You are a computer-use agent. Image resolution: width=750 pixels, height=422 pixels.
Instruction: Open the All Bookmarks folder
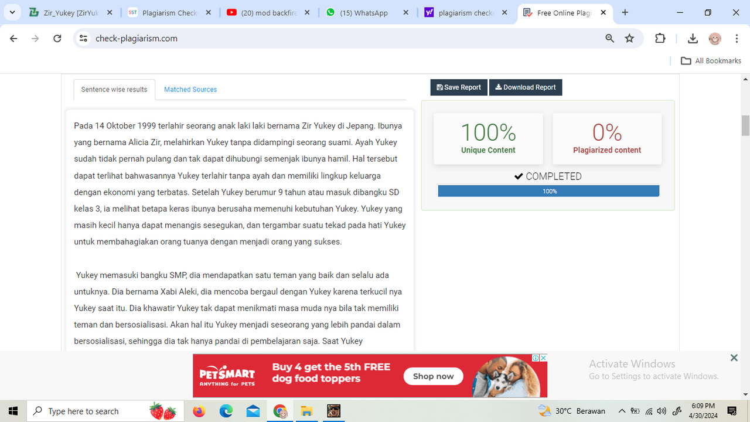pyautogui.click(x=711, y=61)
